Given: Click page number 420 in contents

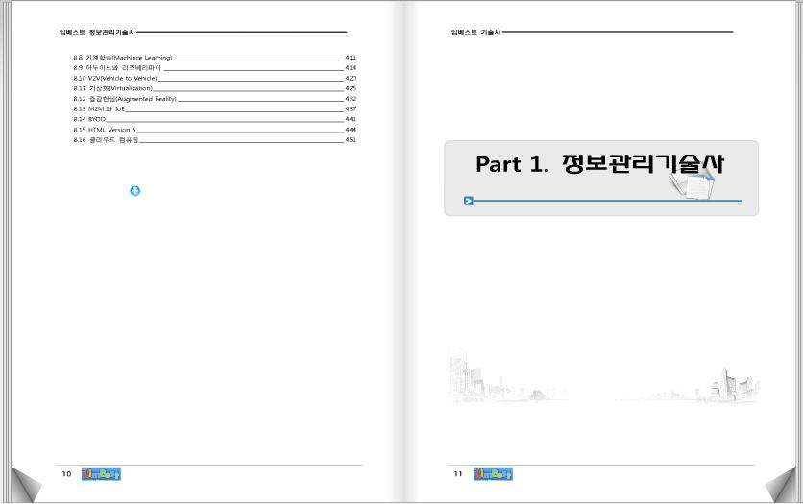Looking at the screenshot, I should pos(351,79).
